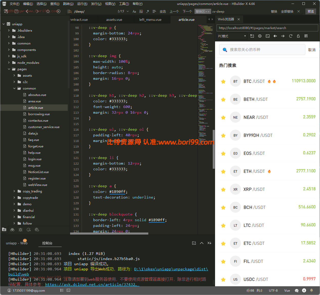The image size is (320, 295).
Task: Open register.vue in the file tree
Action: pyautogui.click(x=37, y=178)
